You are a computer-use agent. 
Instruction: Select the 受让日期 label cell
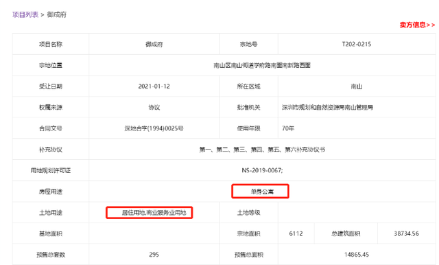[x=51, y=87]
